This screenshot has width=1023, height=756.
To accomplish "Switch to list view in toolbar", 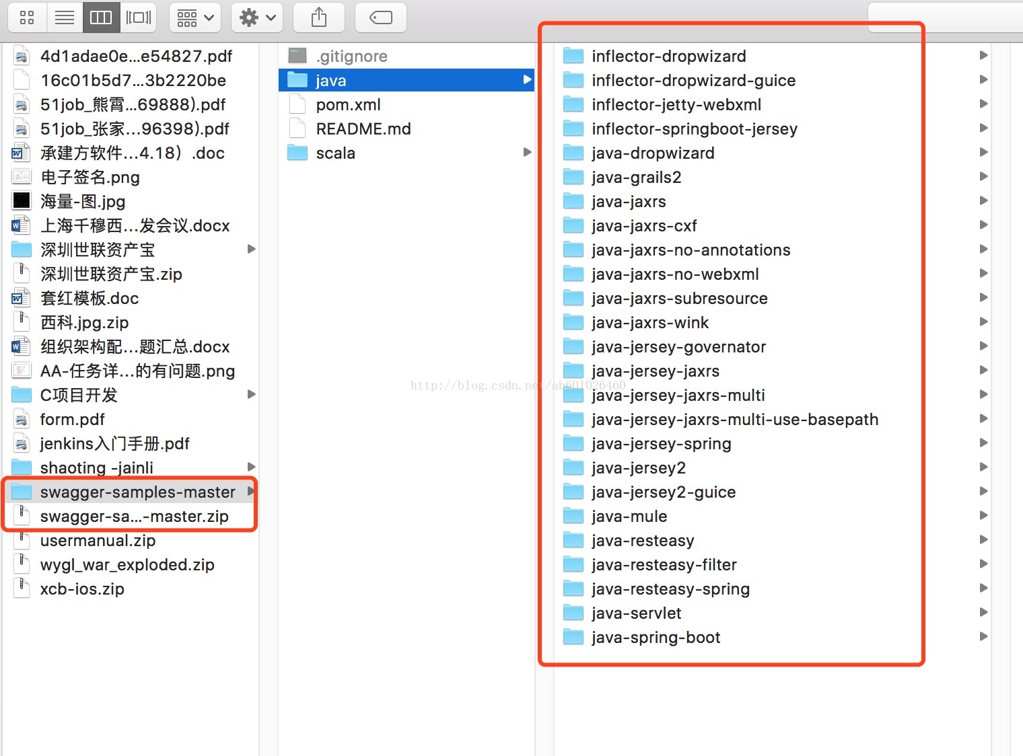I will pos(65,17).
